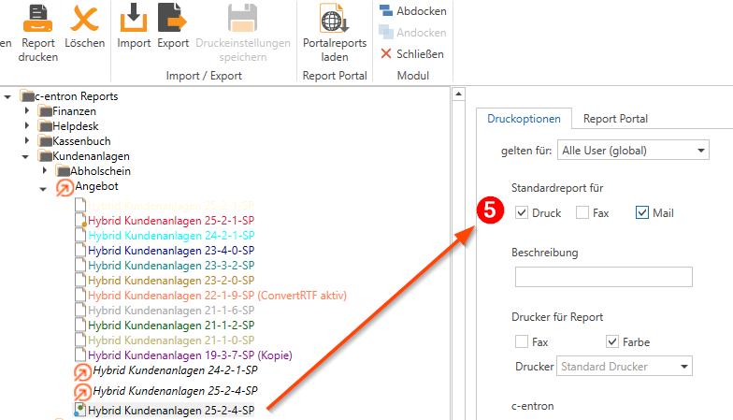Click the Import icon
Screen dimensions: 733x420
[x=134, y=18]
